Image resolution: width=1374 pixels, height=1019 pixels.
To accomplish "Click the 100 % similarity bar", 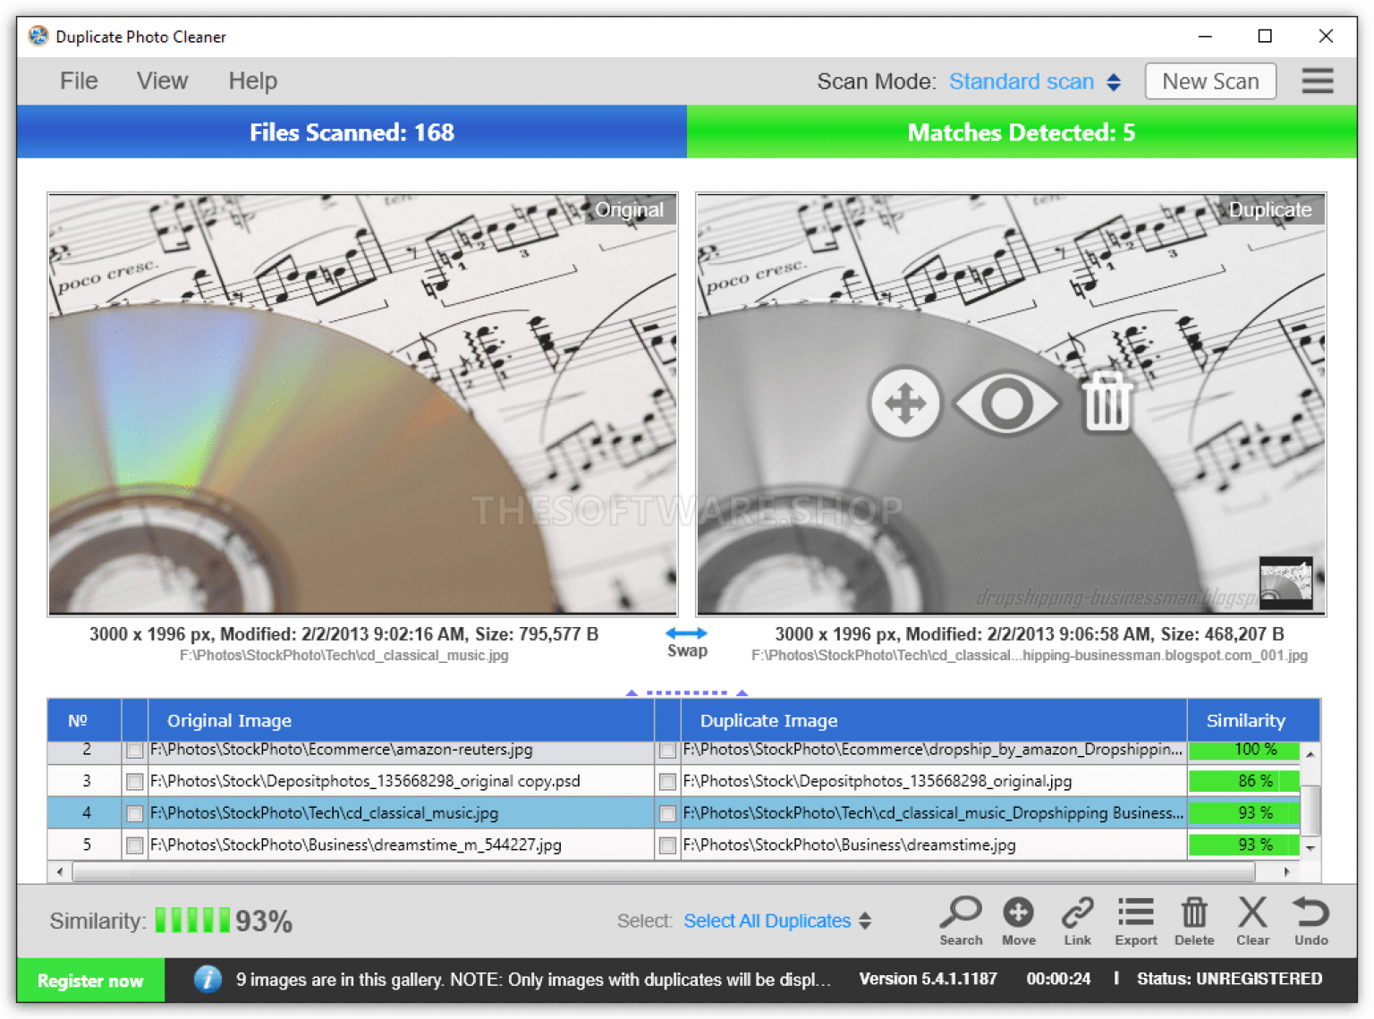I will click(1244, 750).
